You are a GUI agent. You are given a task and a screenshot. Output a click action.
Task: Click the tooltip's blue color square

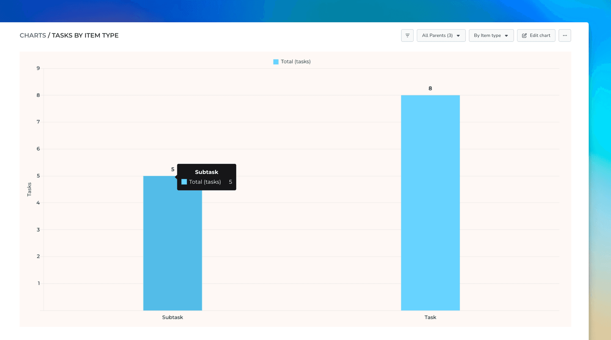(184, 182)
